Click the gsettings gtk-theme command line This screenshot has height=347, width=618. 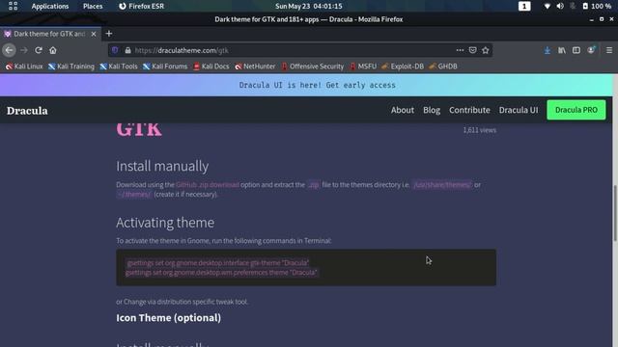pyautogui.click(x=218, y=263)
